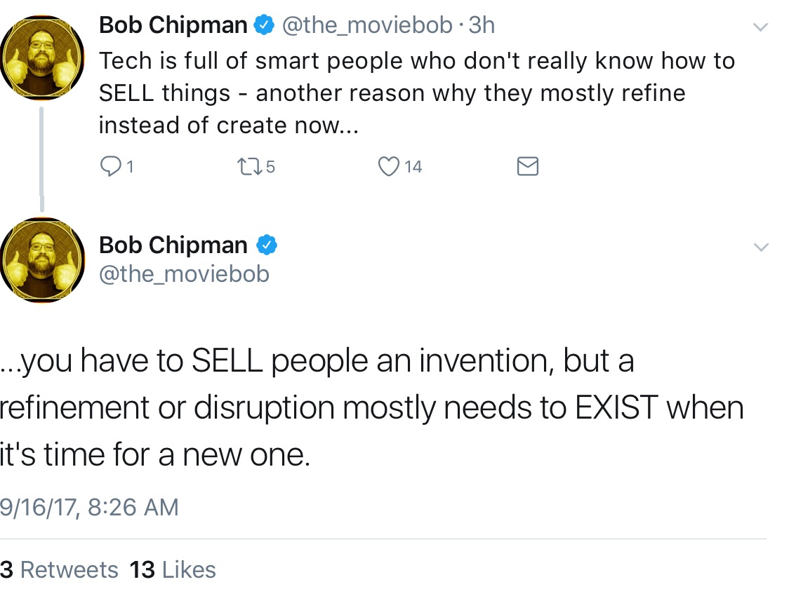Open first tweet text about Tech people
The image size is (789, 589).
[417, 93]
